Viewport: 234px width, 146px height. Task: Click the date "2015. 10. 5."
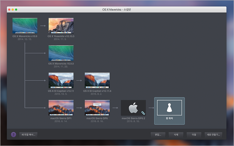[x=61, y=94]
